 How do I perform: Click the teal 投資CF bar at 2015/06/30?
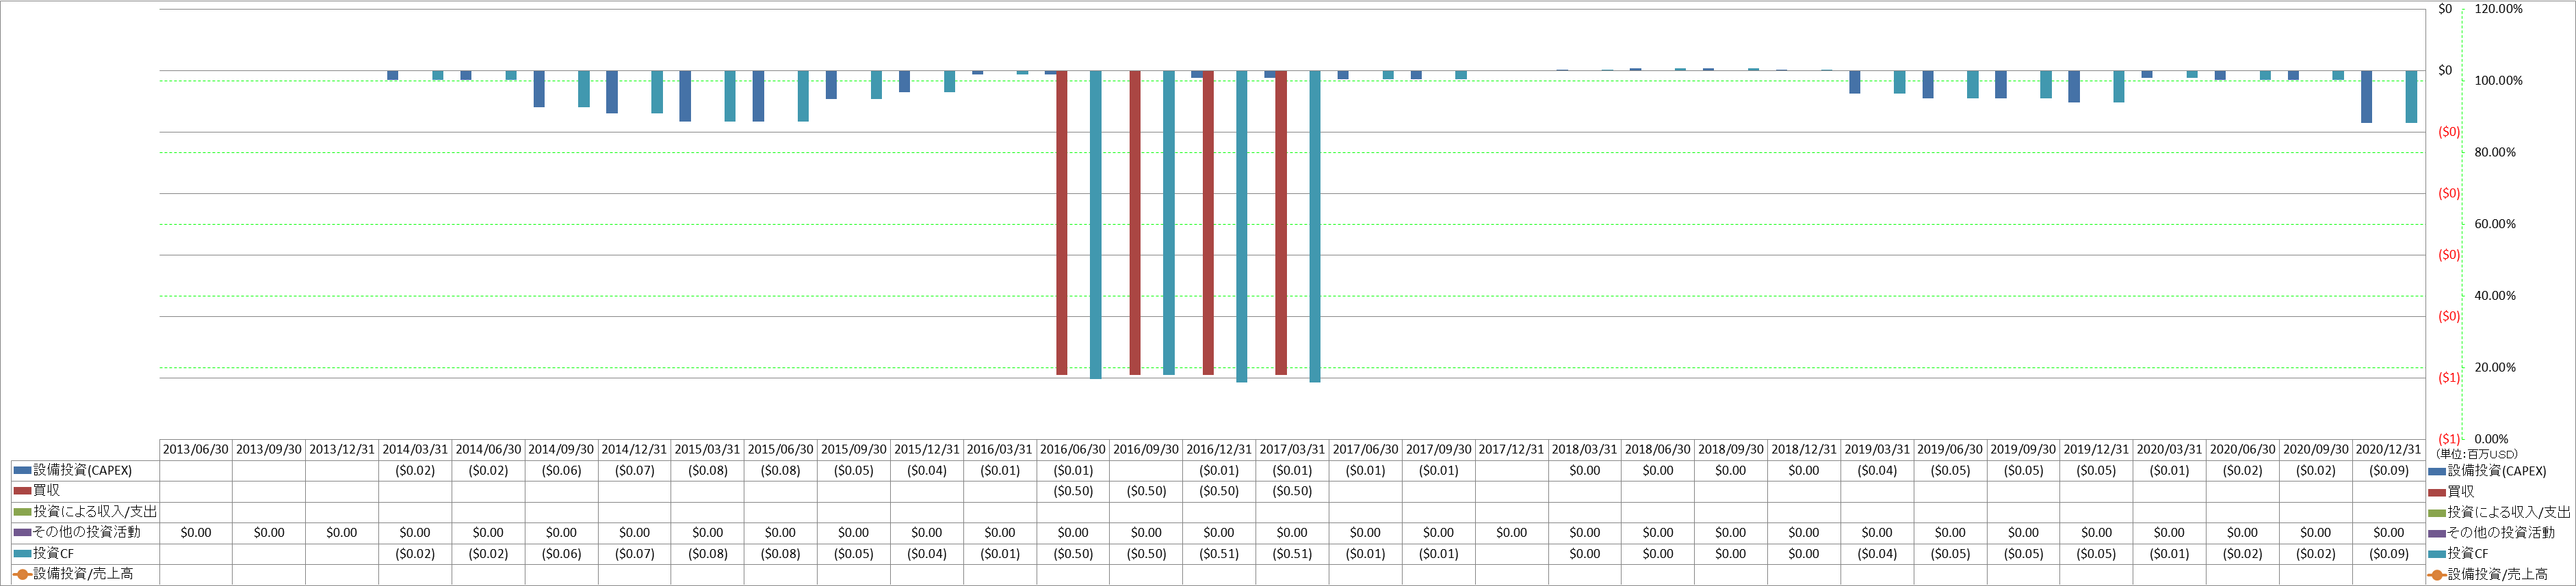pyautogui.click(x=803, y=96)
